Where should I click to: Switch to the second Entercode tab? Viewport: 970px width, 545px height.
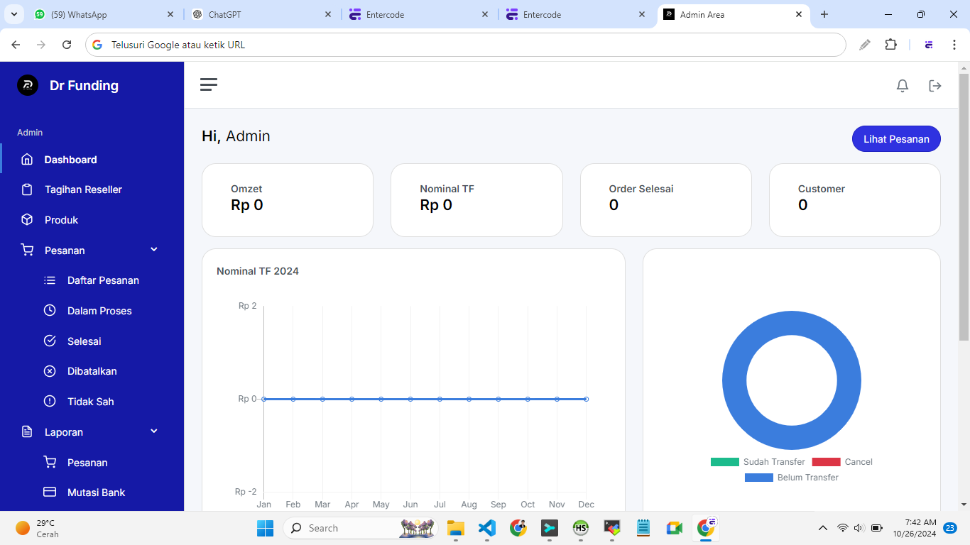(x=576, y=14)
